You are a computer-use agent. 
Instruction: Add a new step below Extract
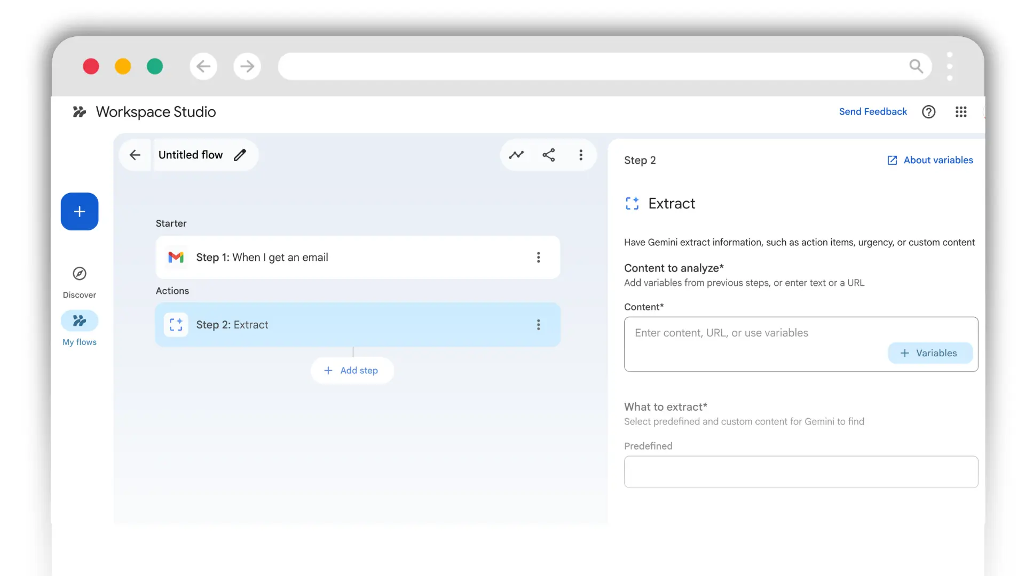tap(352, 370)
